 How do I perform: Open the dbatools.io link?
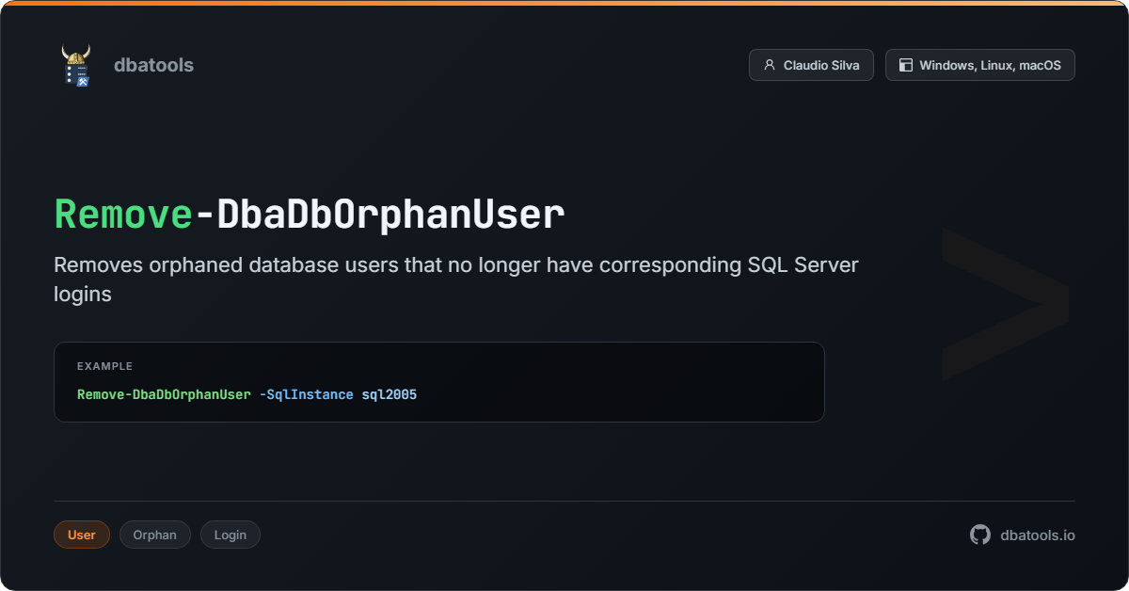click(1038, 535)
